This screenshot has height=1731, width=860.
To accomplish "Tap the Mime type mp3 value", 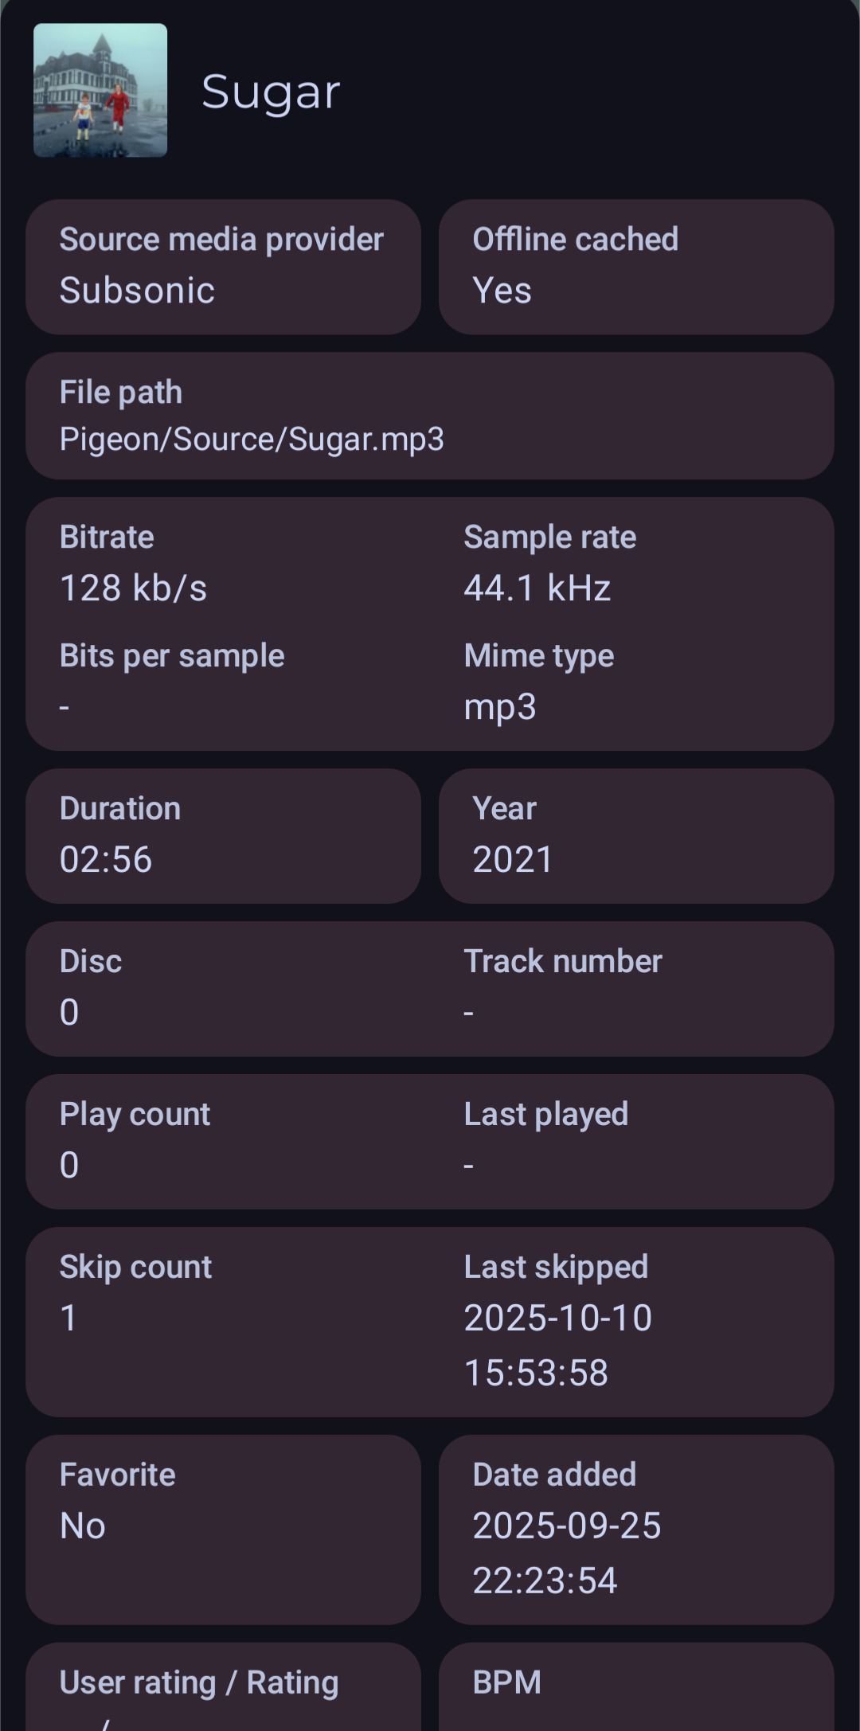I will pyautogui.click(x=500, y=706).
